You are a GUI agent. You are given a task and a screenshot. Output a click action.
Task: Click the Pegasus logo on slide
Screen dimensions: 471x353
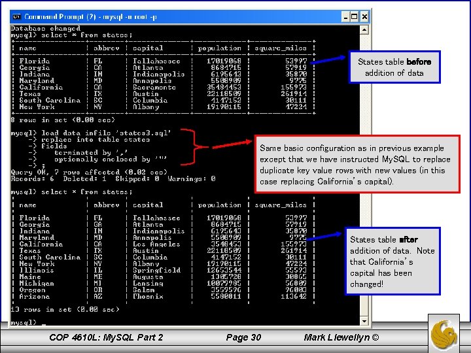444,335
